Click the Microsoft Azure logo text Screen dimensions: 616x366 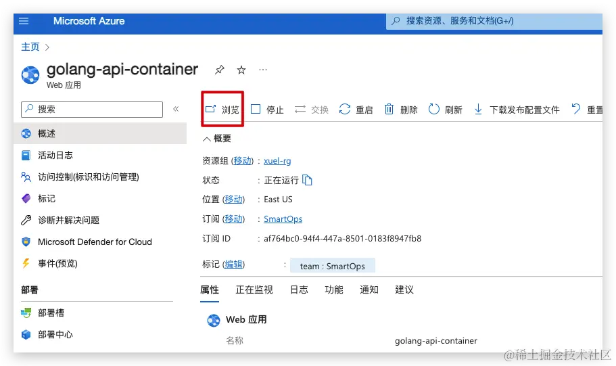click(89, 21)
